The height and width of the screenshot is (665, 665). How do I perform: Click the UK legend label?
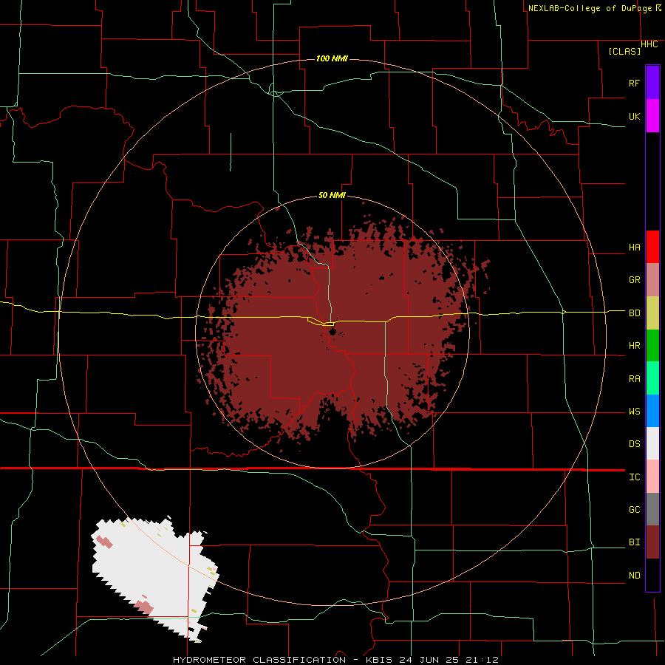coord(635,116)
